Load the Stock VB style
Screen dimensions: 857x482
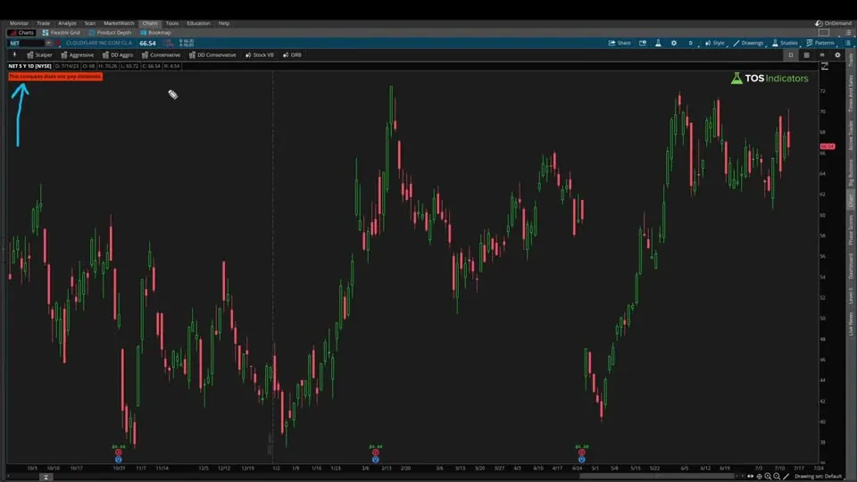(260, 55)
